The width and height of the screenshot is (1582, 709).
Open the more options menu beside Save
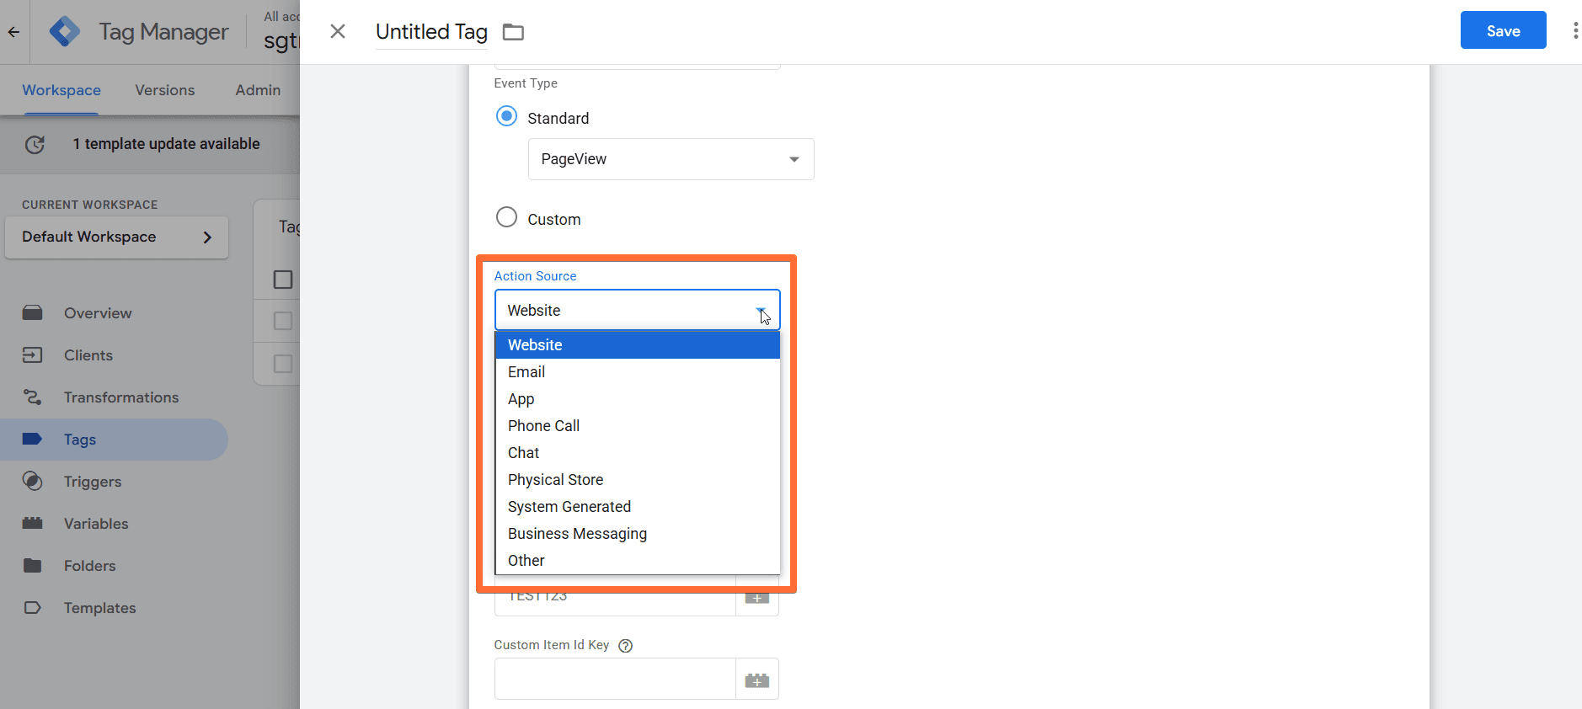tap(1575, 31)
